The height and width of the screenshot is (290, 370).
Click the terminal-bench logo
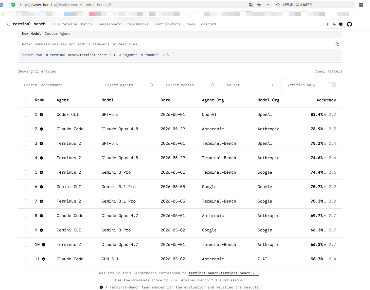click(26, 24)
